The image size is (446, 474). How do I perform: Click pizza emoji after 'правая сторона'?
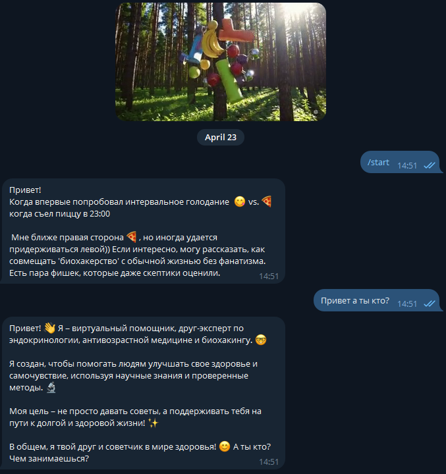pyautogui.click(x=132, y=237)
